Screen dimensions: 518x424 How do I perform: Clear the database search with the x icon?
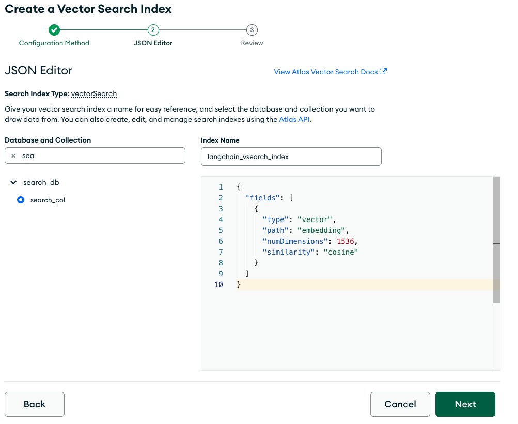(x=13, y=155)
